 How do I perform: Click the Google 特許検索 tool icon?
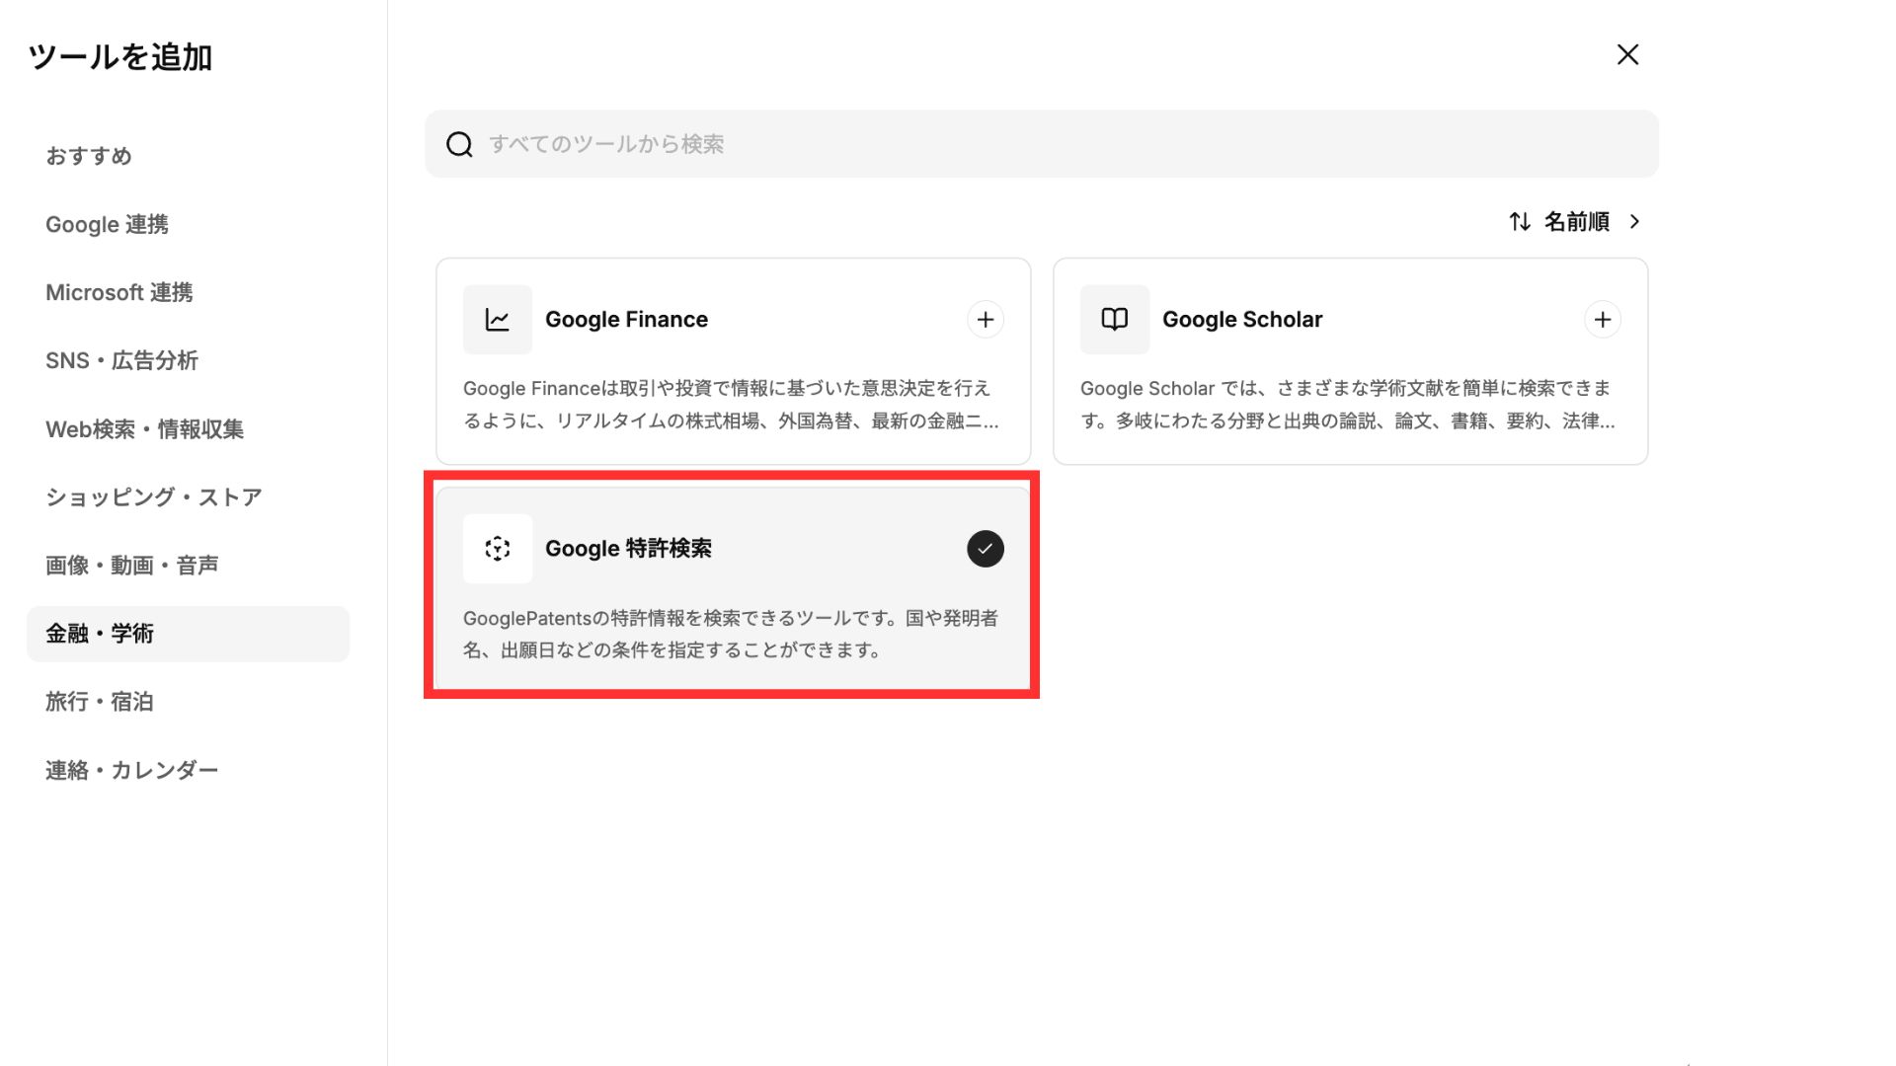click(x=497, y=549)
